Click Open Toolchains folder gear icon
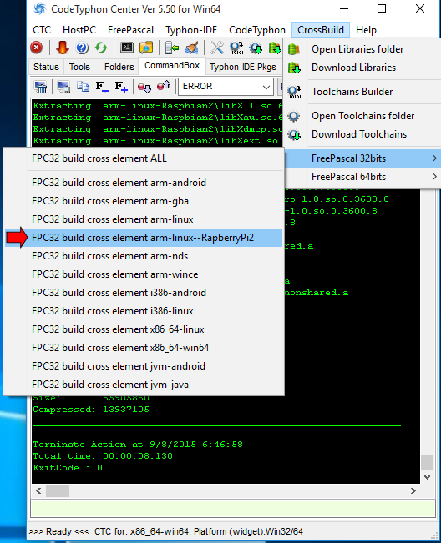This screenshot has width=441, height=543. (294, 116)
